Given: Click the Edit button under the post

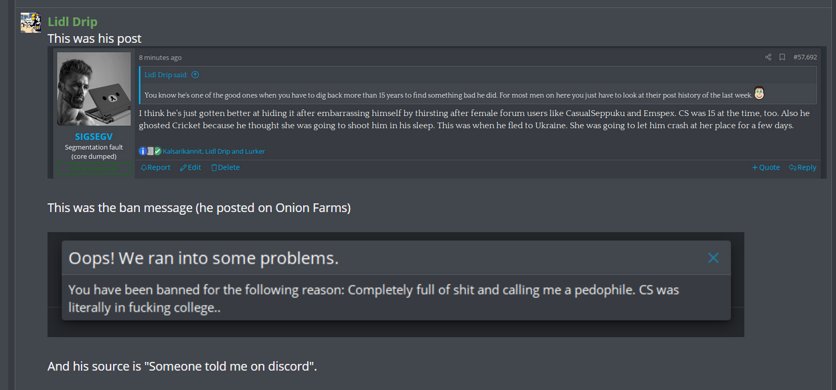Looking at the screenshot, I should click(x=191, y=167).
